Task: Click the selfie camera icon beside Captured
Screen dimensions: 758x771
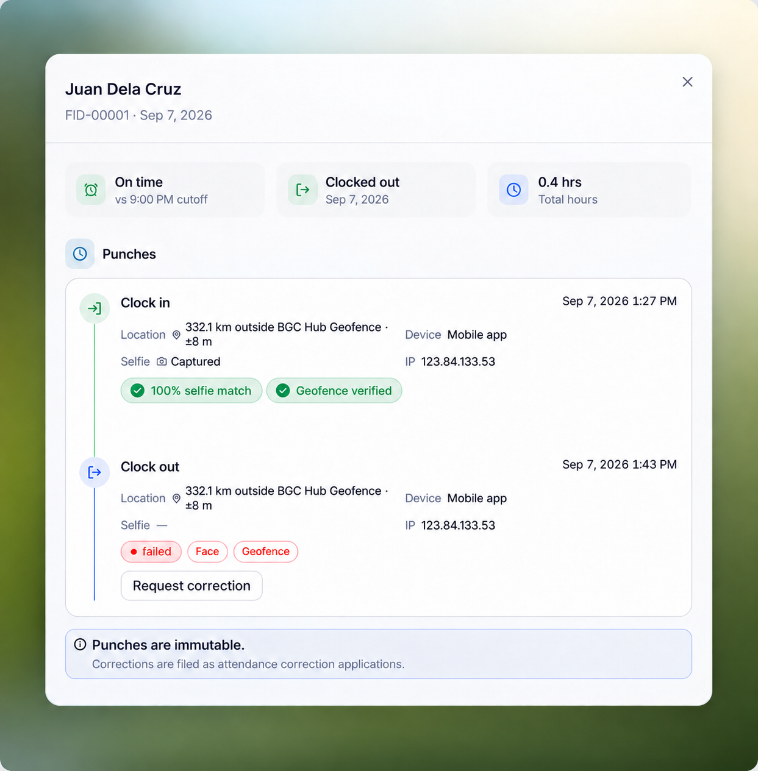Action: 162,361
